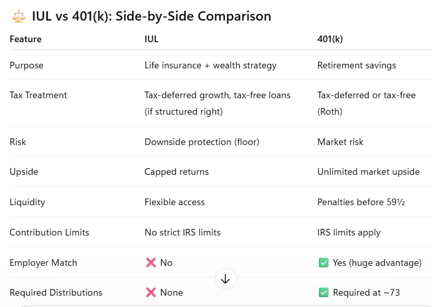
Task: Click the IUL vs 401(k) comparison heading
Action: point(152,16)
